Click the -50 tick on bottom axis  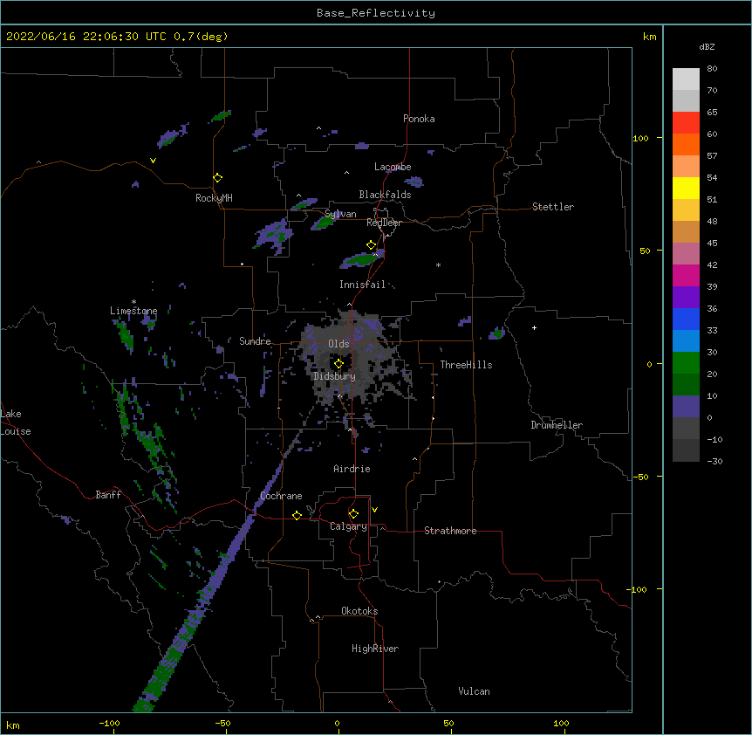tap(222, 723)
